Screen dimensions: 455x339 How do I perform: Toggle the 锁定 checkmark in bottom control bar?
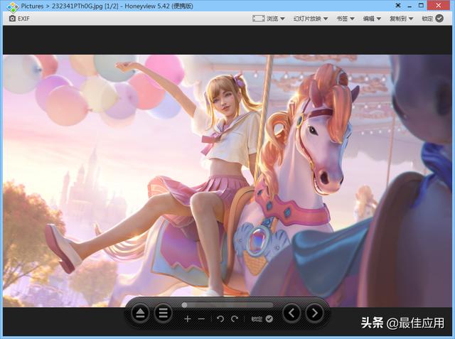[269, 319]
